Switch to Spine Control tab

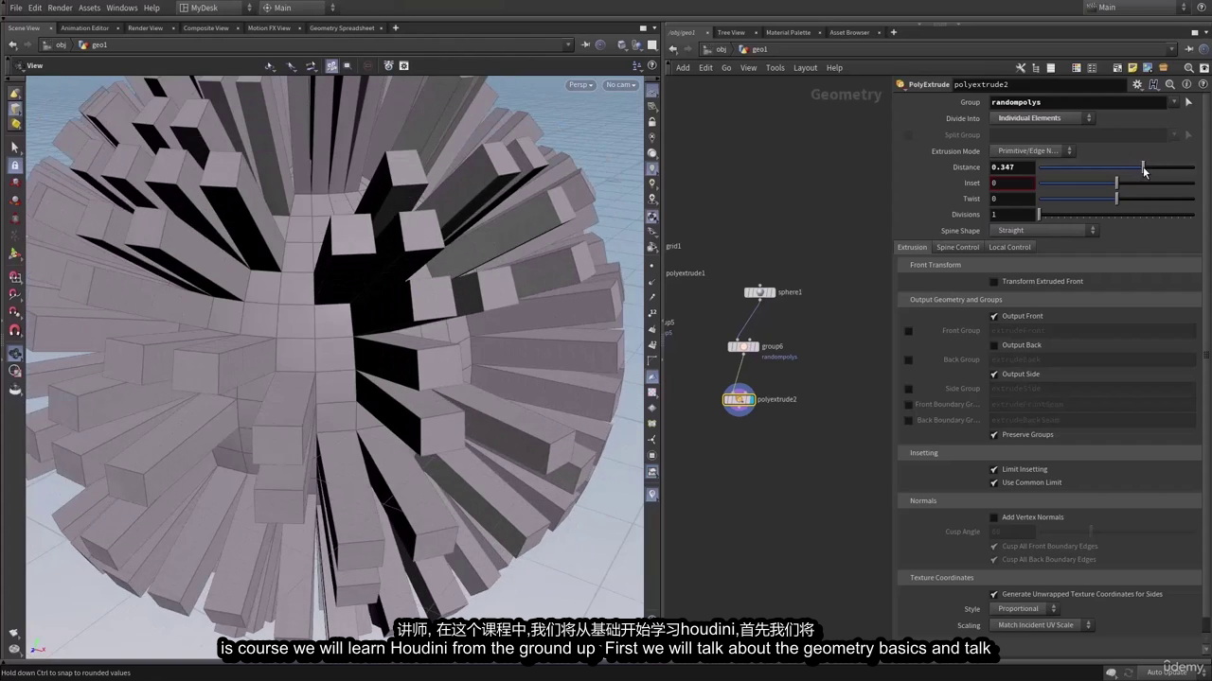[957, 248]
